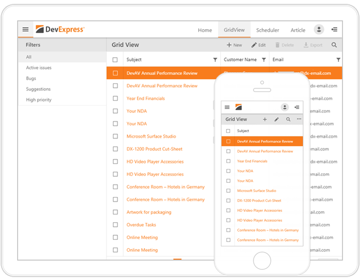Screen dimensions: 360x278
Task: Check the Microsoft Surface Studio row checkbox
Action: click(115, 136)
